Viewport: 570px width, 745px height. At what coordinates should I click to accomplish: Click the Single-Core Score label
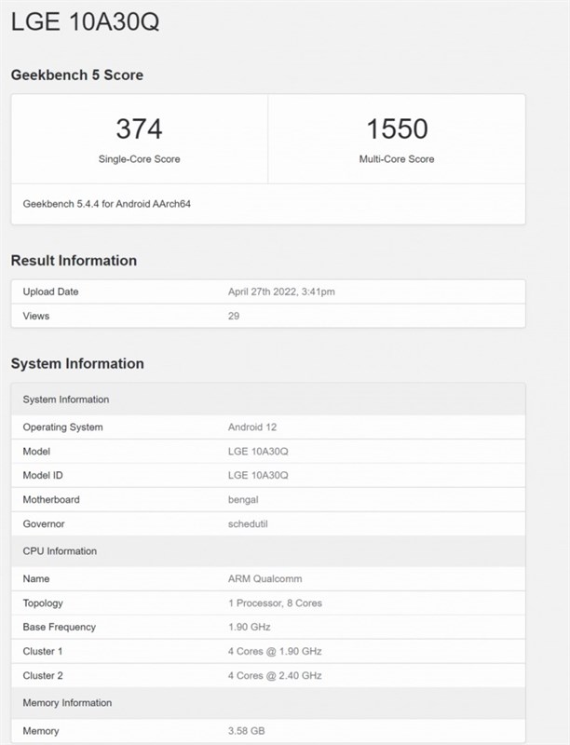[140, 159]
